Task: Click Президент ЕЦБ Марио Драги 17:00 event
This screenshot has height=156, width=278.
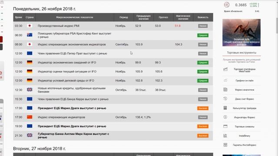Action: click(72, 108)
